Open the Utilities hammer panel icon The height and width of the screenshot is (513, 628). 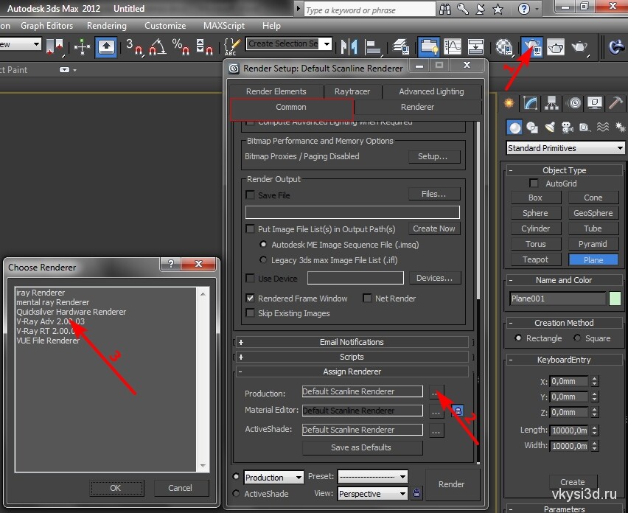click(x=615, y=103)
